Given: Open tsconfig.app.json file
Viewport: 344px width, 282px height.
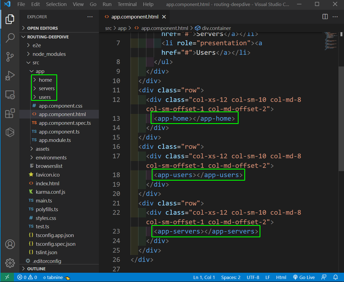Looking at the screenshot, I should [x=59, y=235].
